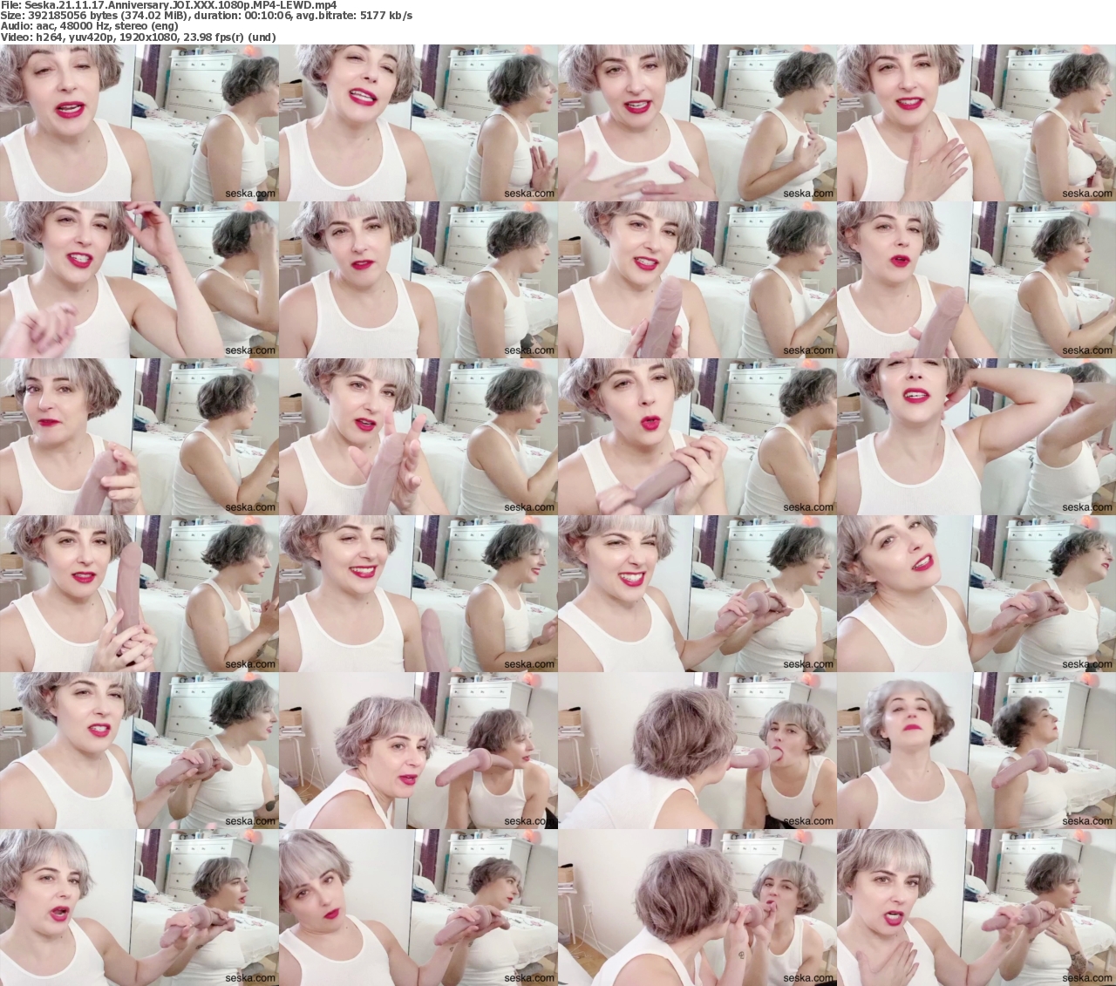Click the 'Video: h264, yuv420p' line
Viewport: 1116px width, 986px height.
click(139, 37)
